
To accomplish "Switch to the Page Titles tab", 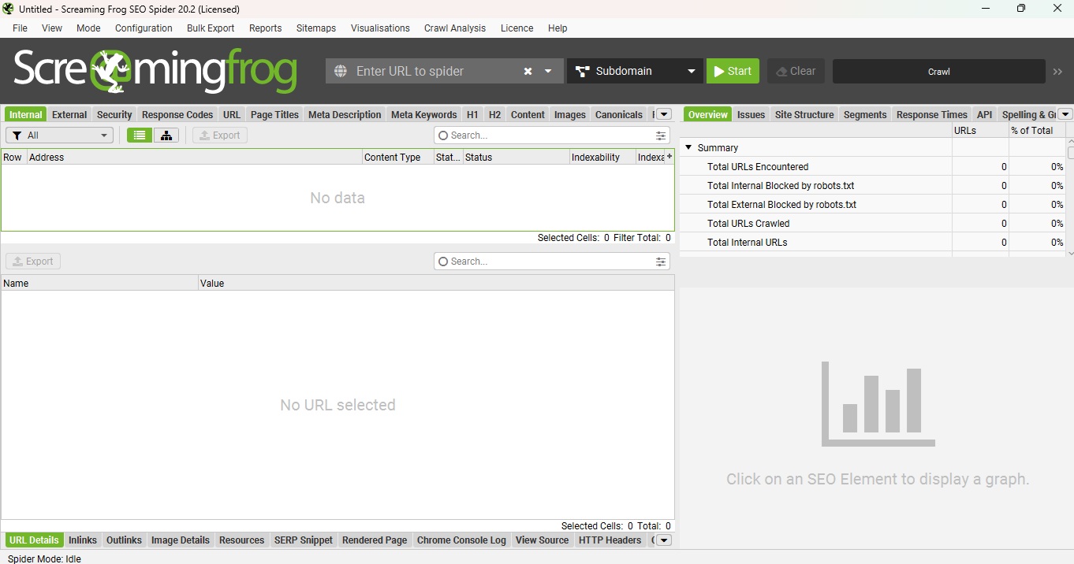I will click(x=274, y=115).
